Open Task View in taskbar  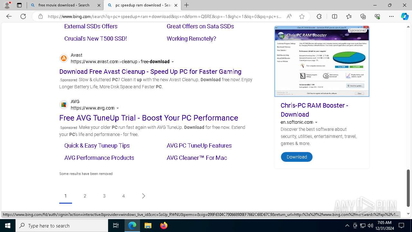pos(116,226)
